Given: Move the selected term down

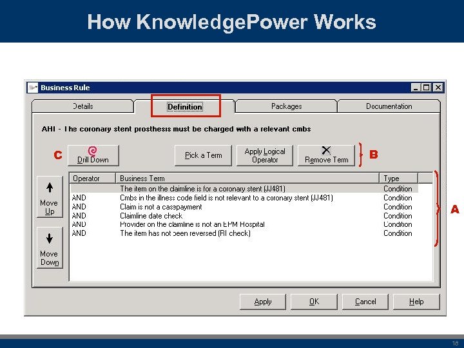Looking at the screenshot, I should [x=50, y=247].
